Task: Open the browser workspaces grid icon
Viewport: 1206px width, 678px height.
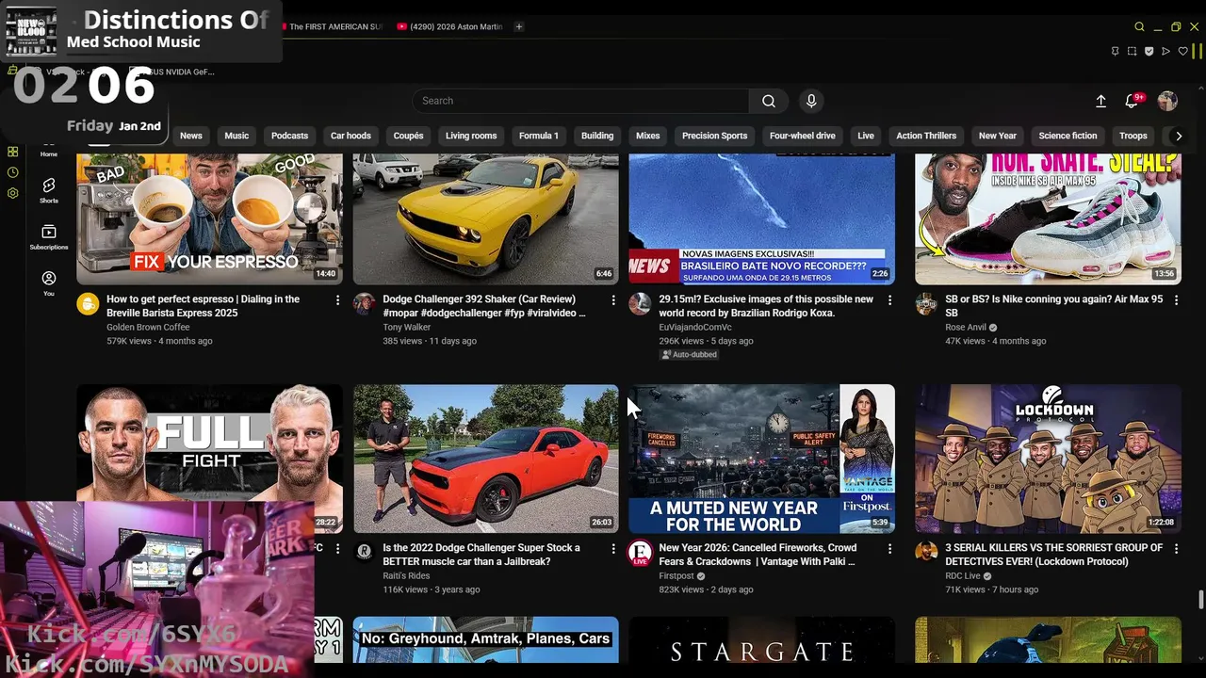Action: [x=12, y=152]
